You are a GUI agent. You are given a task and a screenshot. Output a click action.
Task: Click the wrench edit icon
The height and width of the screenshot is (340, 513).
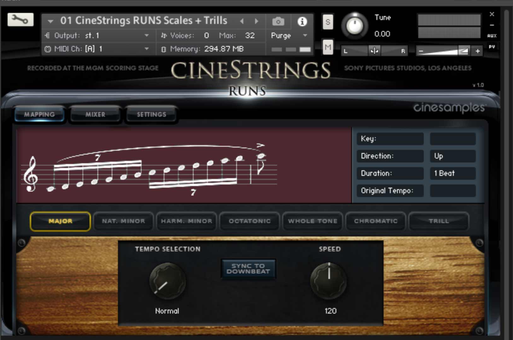[x=20, y=20]
